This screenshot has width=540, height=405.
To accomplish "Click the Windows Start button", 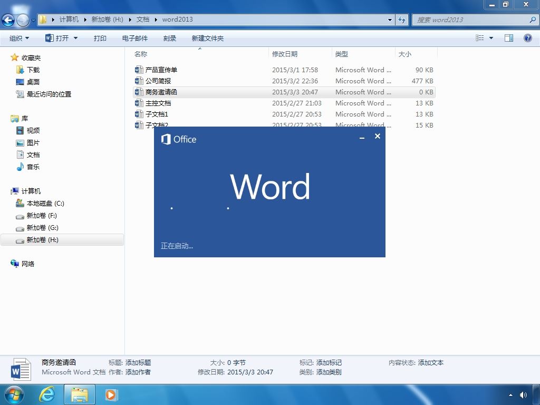I will coord(13,394).
